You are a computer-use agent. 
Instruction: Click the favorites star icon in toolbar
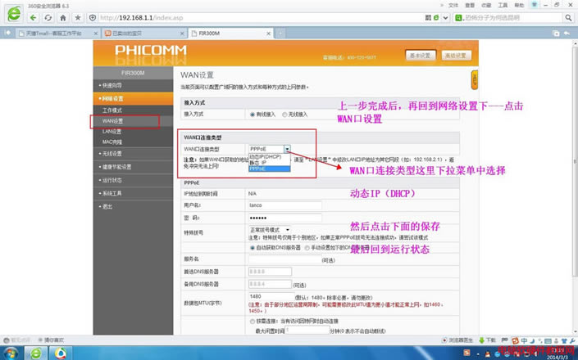(x=78, y=16)
